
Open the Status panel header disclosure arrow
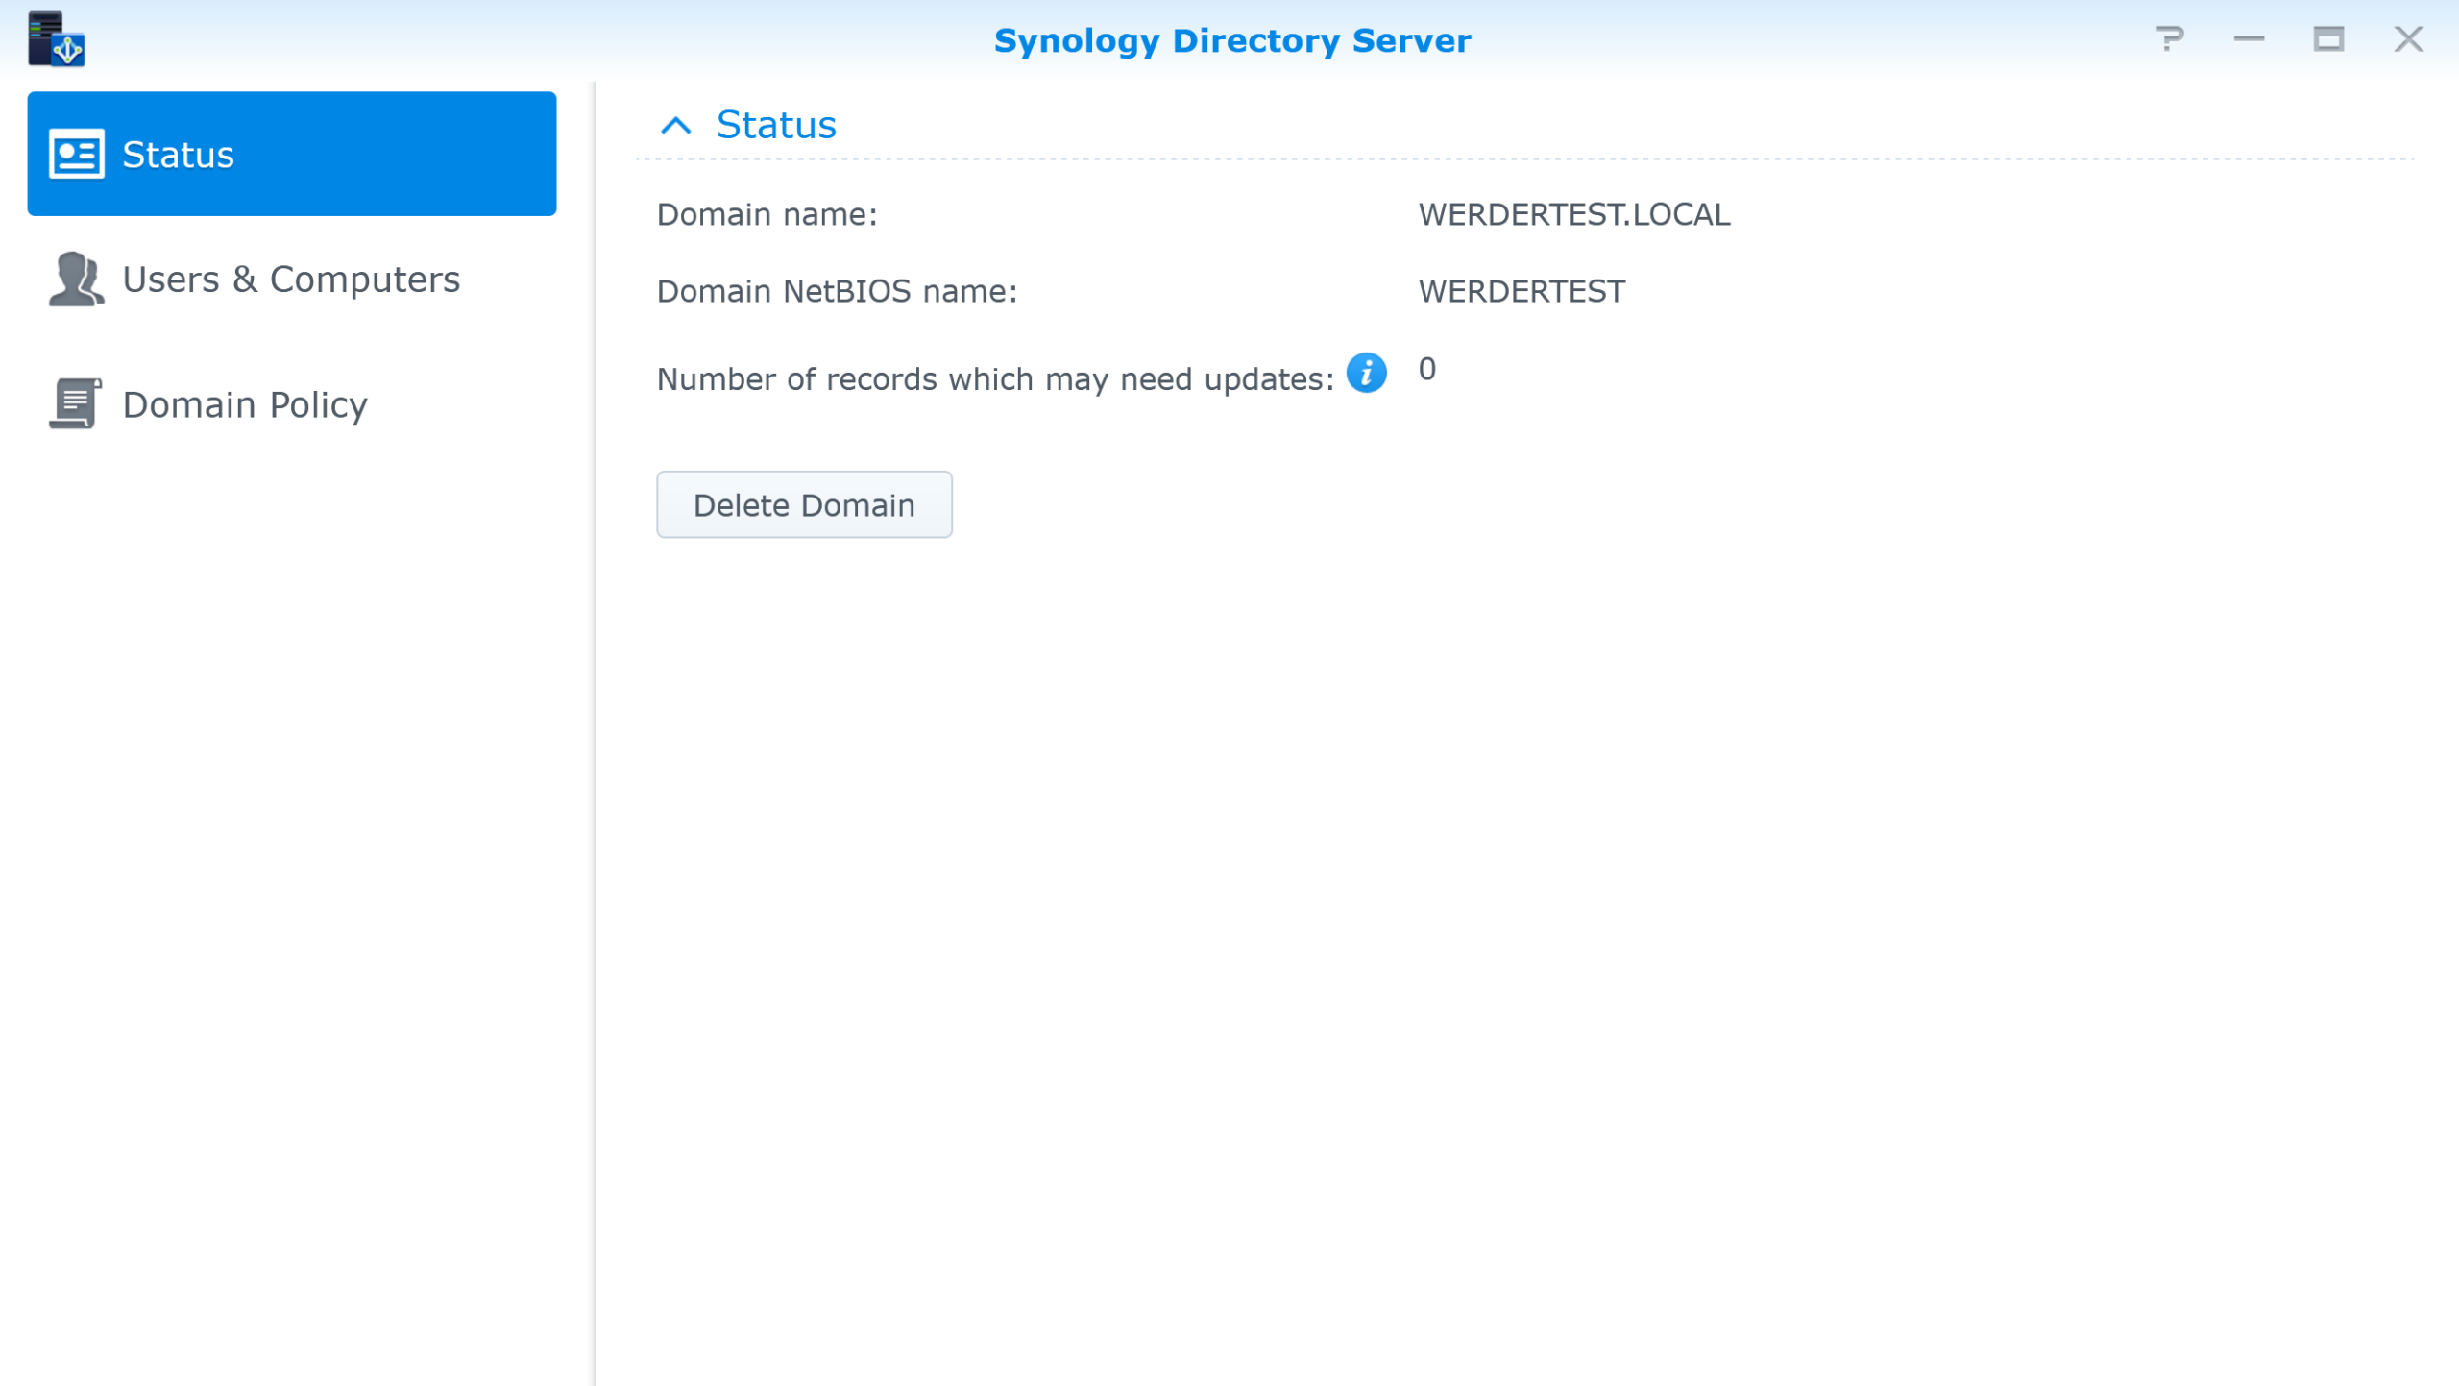coord(677,125)
